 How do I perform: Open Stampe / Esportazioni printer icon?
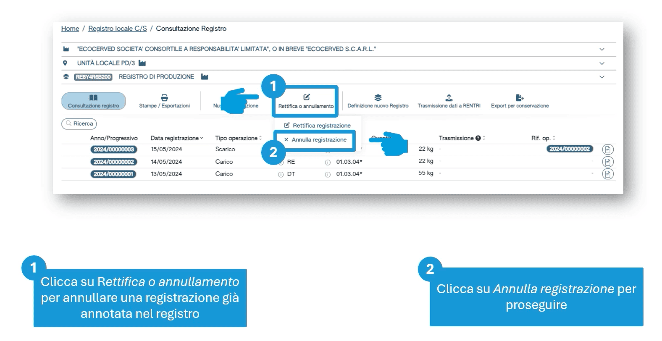tap(164, 98)
